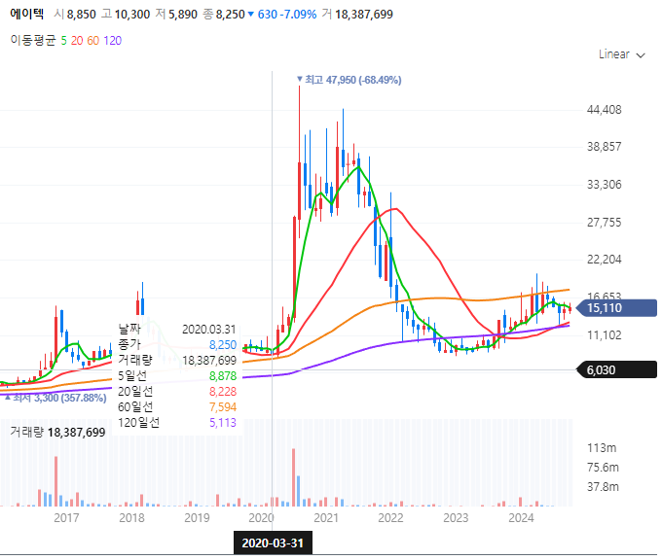Click the 이동평균 indicator label
662x560 pixels.
click(x=33, y=40)
